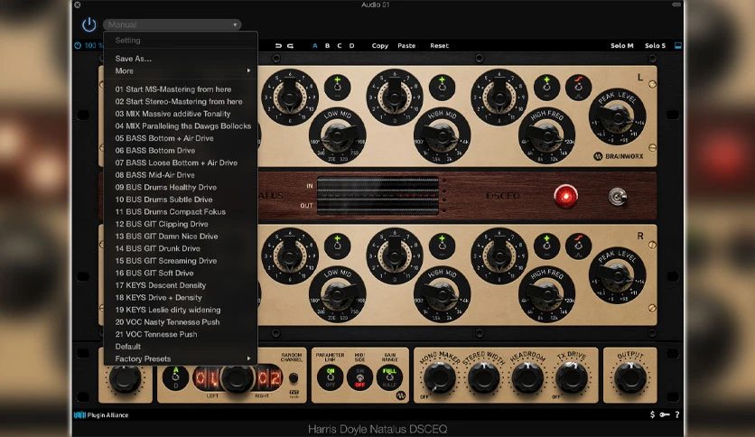Flip the metal toggle switch beside red lamp
This screenshot has height=437, width=755.
tap(618, 196)
